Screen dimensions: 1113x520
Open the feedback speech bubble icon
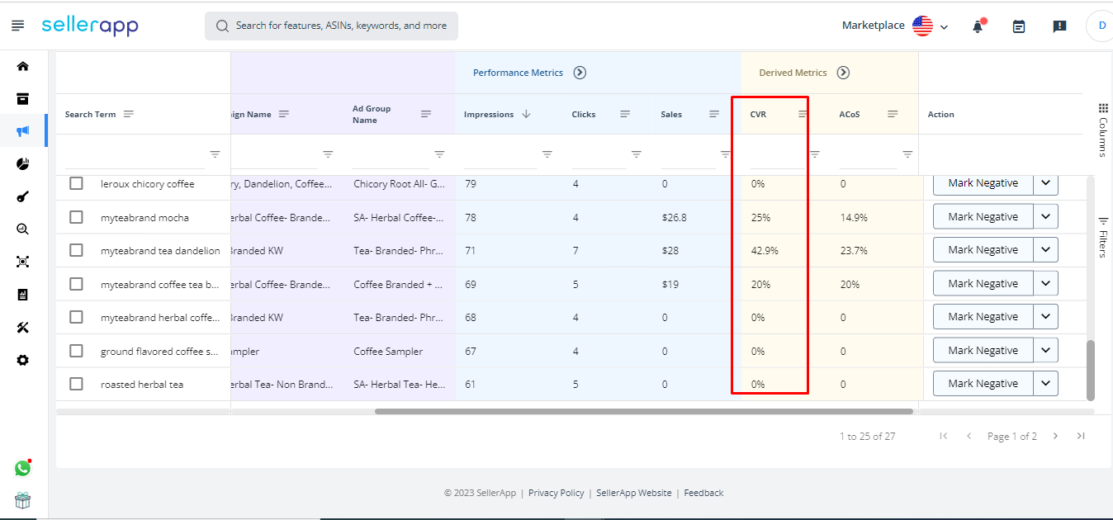1059,26
